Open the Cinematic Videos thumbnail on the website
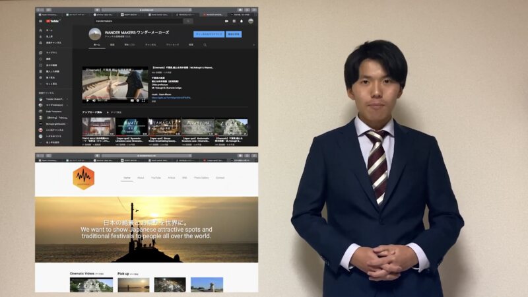 point(91,285)
